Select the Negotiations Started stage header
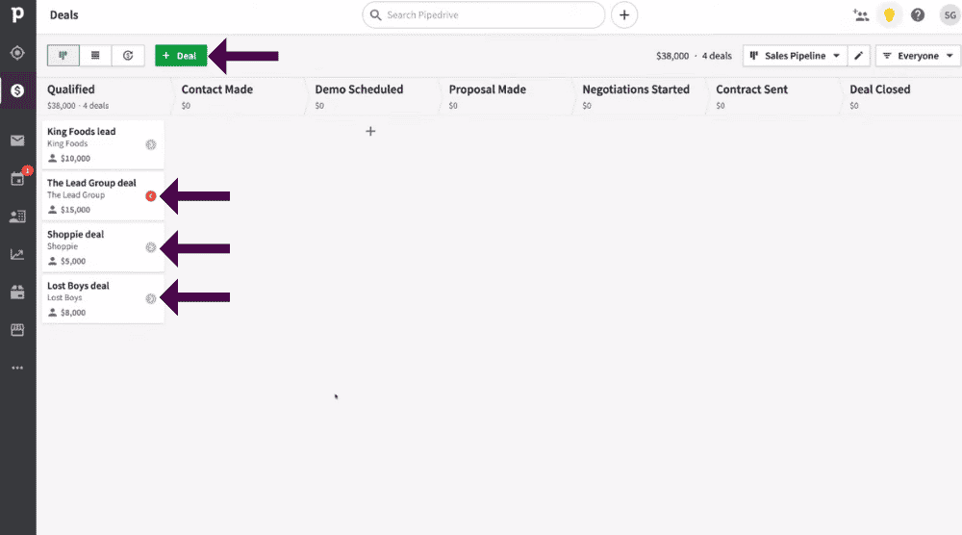The height and width of the screenshot is (535, 962). [636, 89]
